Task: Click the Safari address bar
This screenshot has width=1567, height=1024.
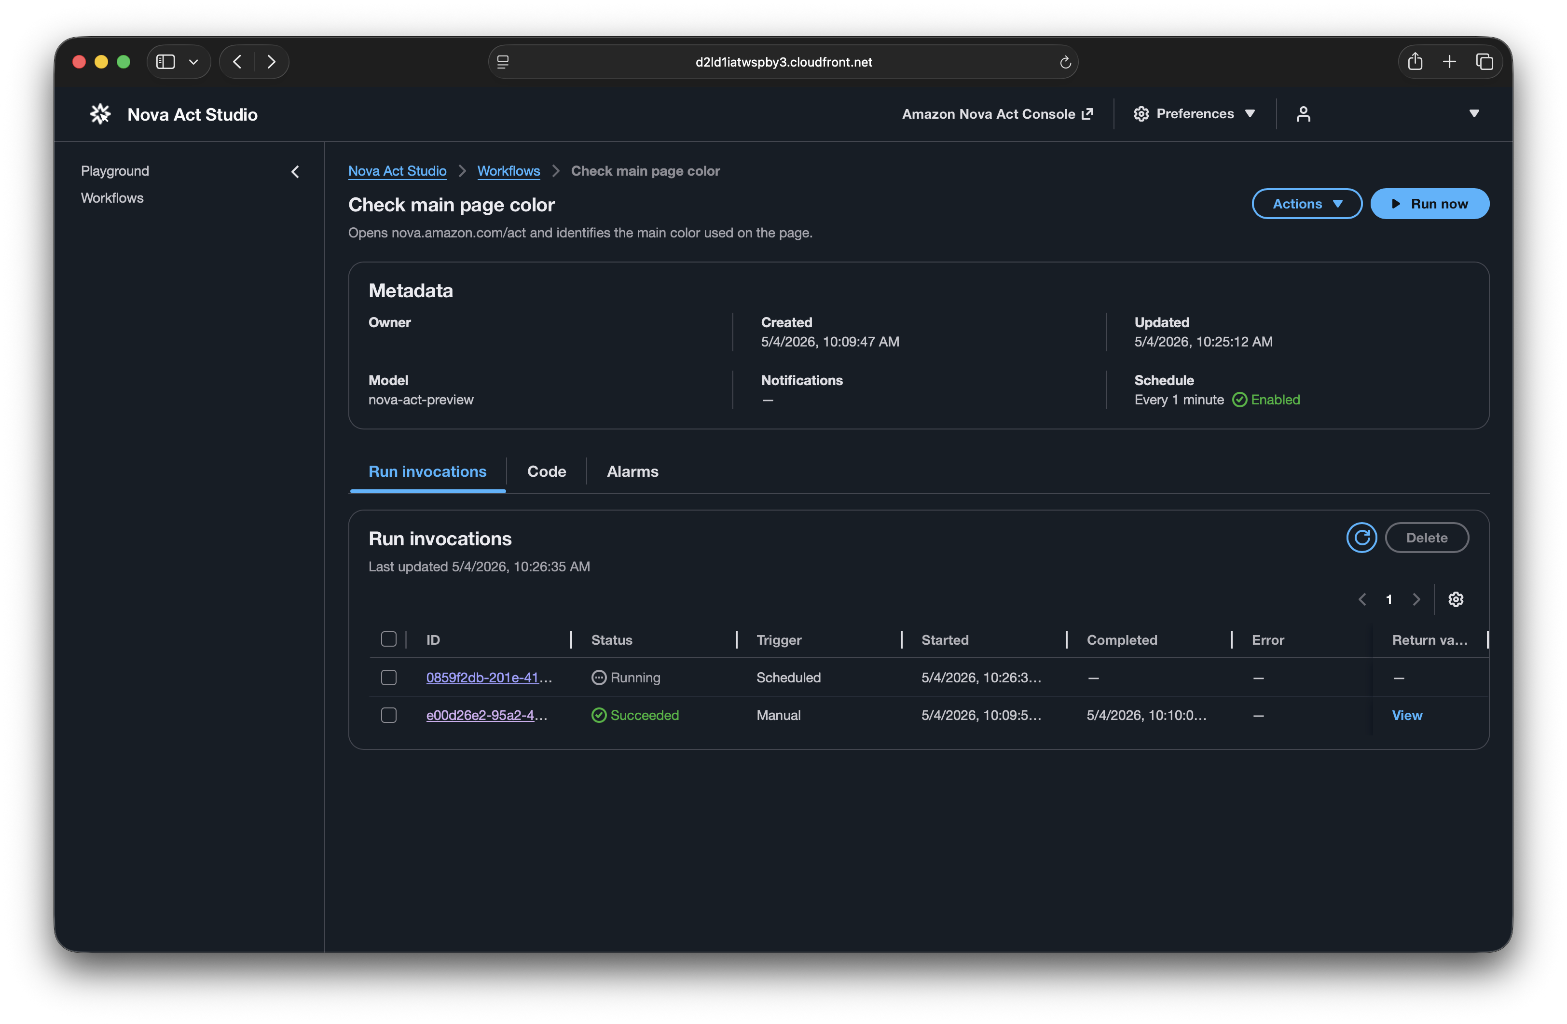Action: [783, 62]
